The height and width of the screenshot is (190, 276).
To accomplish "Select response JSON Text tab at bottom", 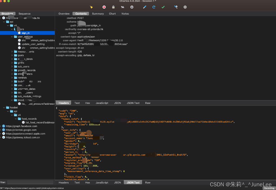I will (133, 183).
